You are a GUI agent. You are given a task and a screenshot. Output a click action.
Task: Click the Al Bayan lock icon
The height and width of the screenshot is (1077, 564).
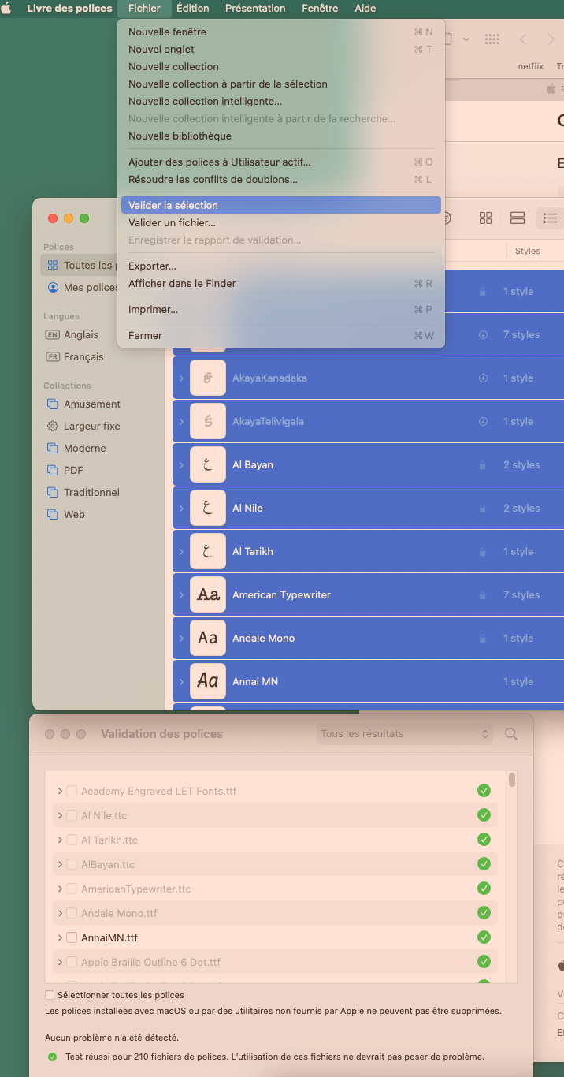[483, 465]
